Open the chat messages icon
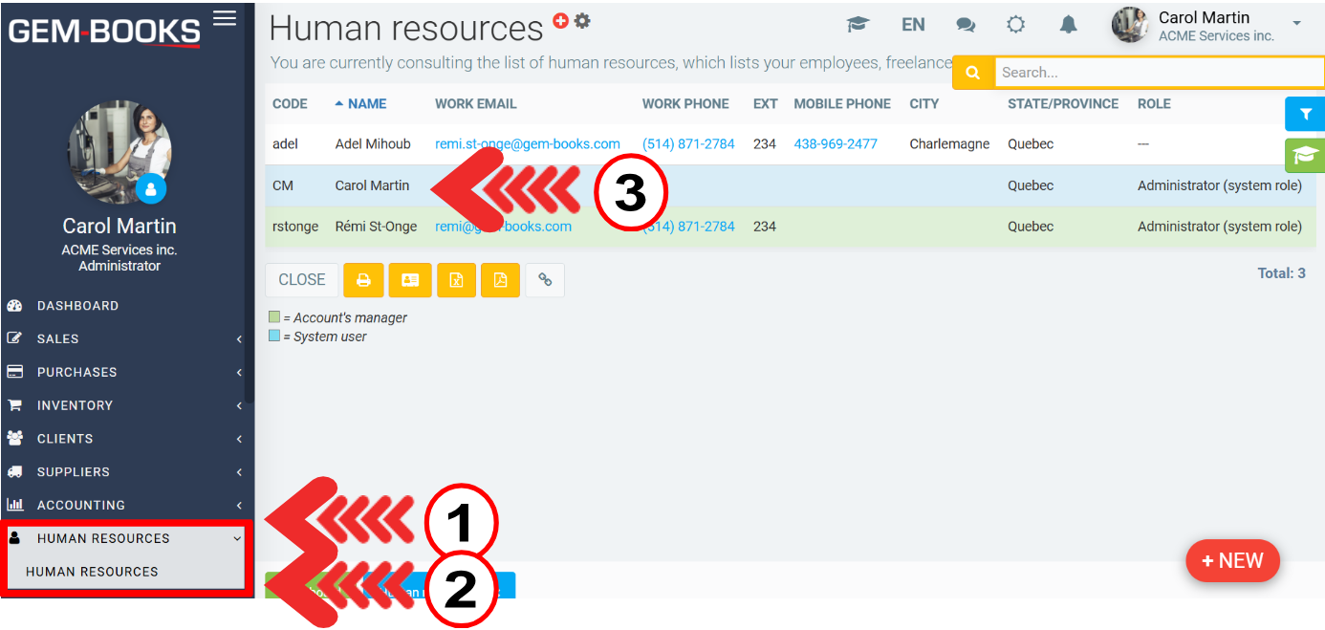Screen dimensions: 1325x630 coord(966,26)
